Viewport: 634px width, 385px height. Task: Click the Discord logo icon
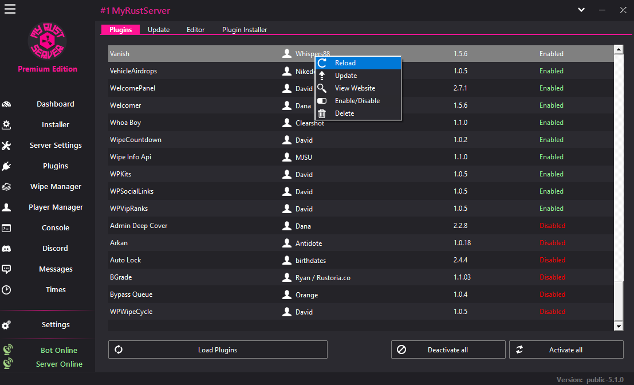tap(6, 249)
